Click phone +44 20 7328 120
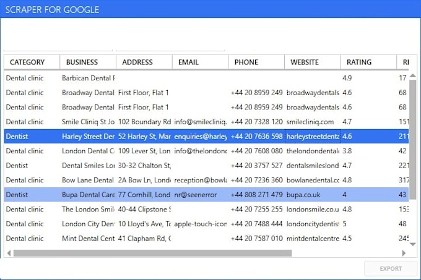421x280 pixels. click(256, 122)
